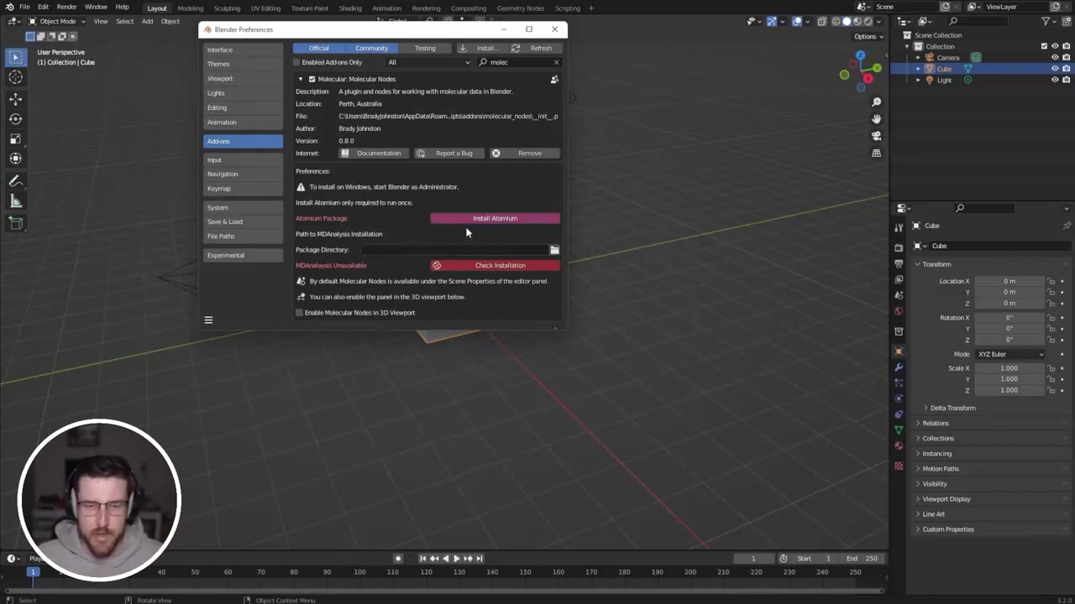Switch to the Shading workspace tab
Viewport: 1075px width, 604px height.
click(x=350, y=8)
